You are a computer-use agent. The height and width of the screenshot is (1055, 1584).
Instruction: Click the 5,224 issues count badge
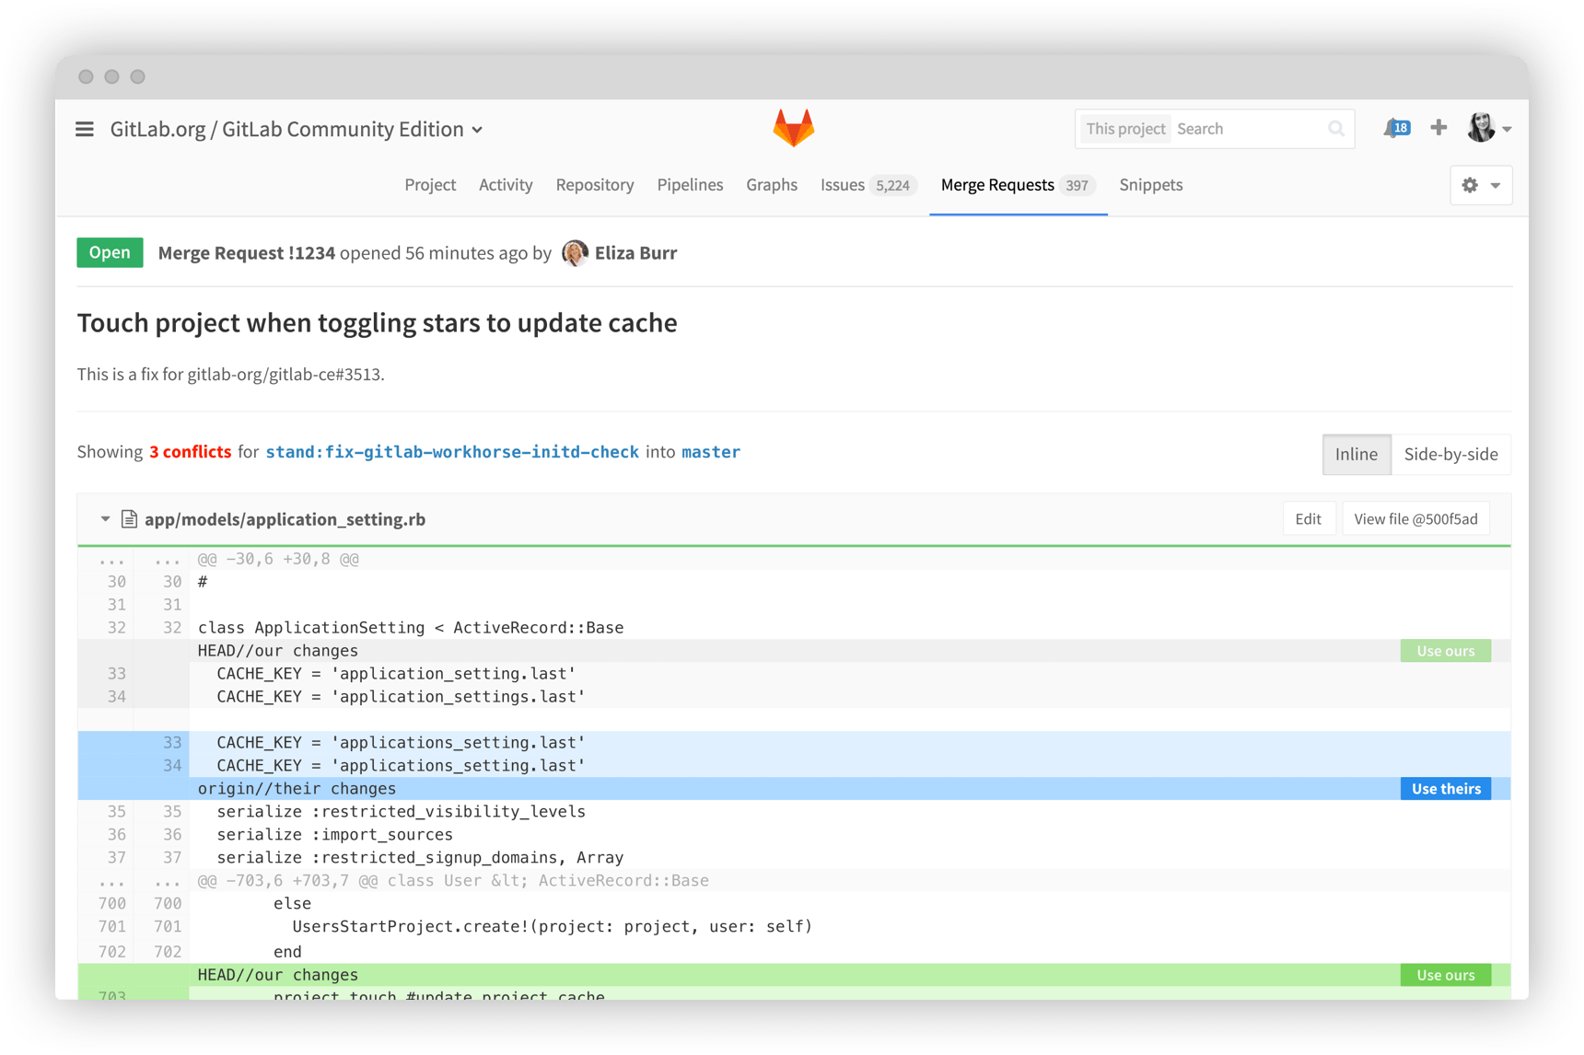[892, 186]
